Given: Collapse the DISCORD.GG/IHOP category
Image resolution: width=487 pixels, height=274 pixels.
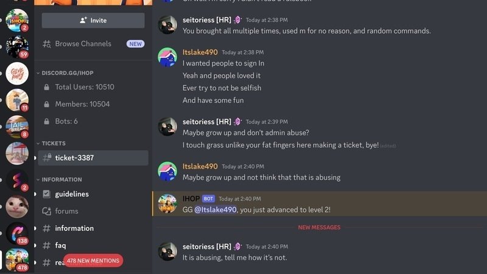Looking at the screenshot, I should [65, 73].
